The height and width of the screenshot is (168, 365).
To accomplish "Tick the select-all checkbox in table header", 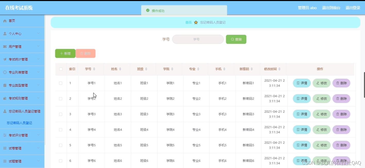I will (61, 69).
